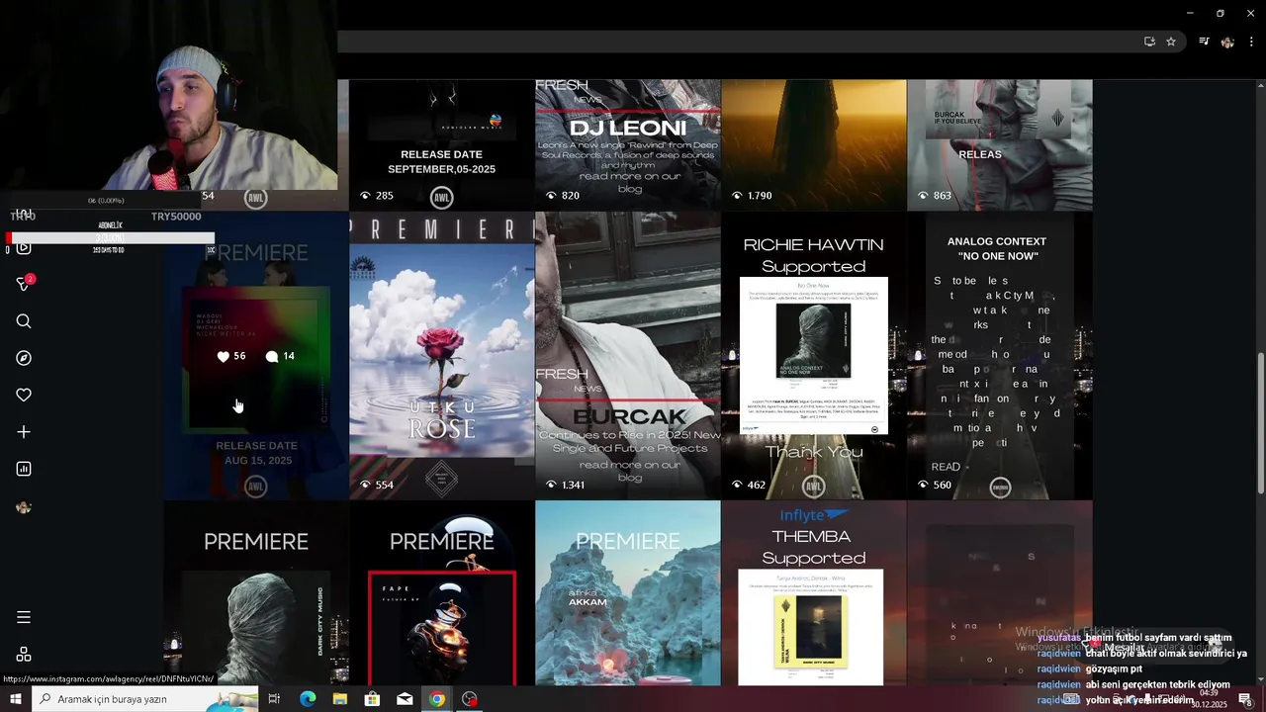This screenshot has width=1266, height=712.
Task: Click the 554 views eye icon
Action: coord(365,485)
